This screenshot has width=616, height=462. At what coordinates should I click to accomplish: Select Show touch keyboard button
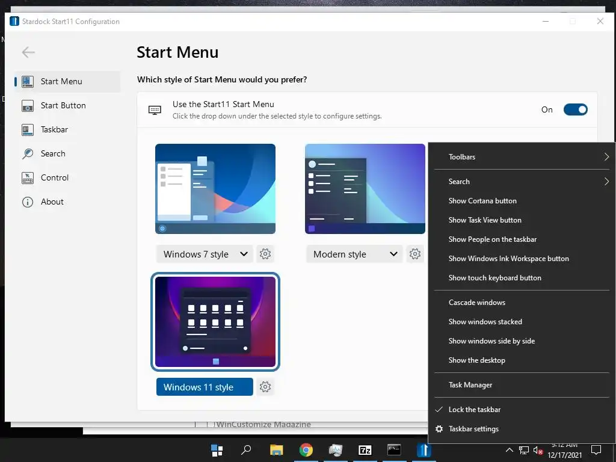[522, 278]
